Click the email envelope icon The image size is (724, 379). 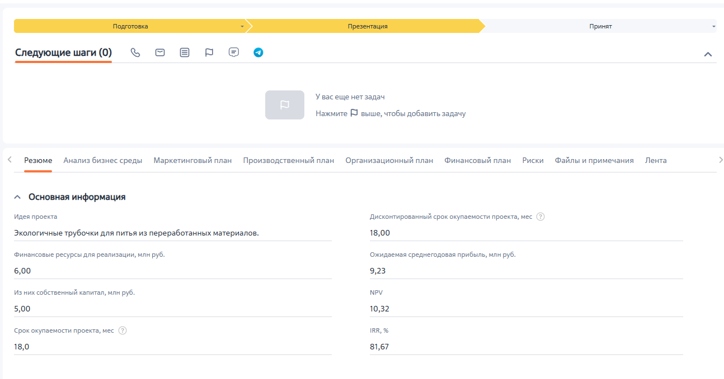tap(160, 52)
